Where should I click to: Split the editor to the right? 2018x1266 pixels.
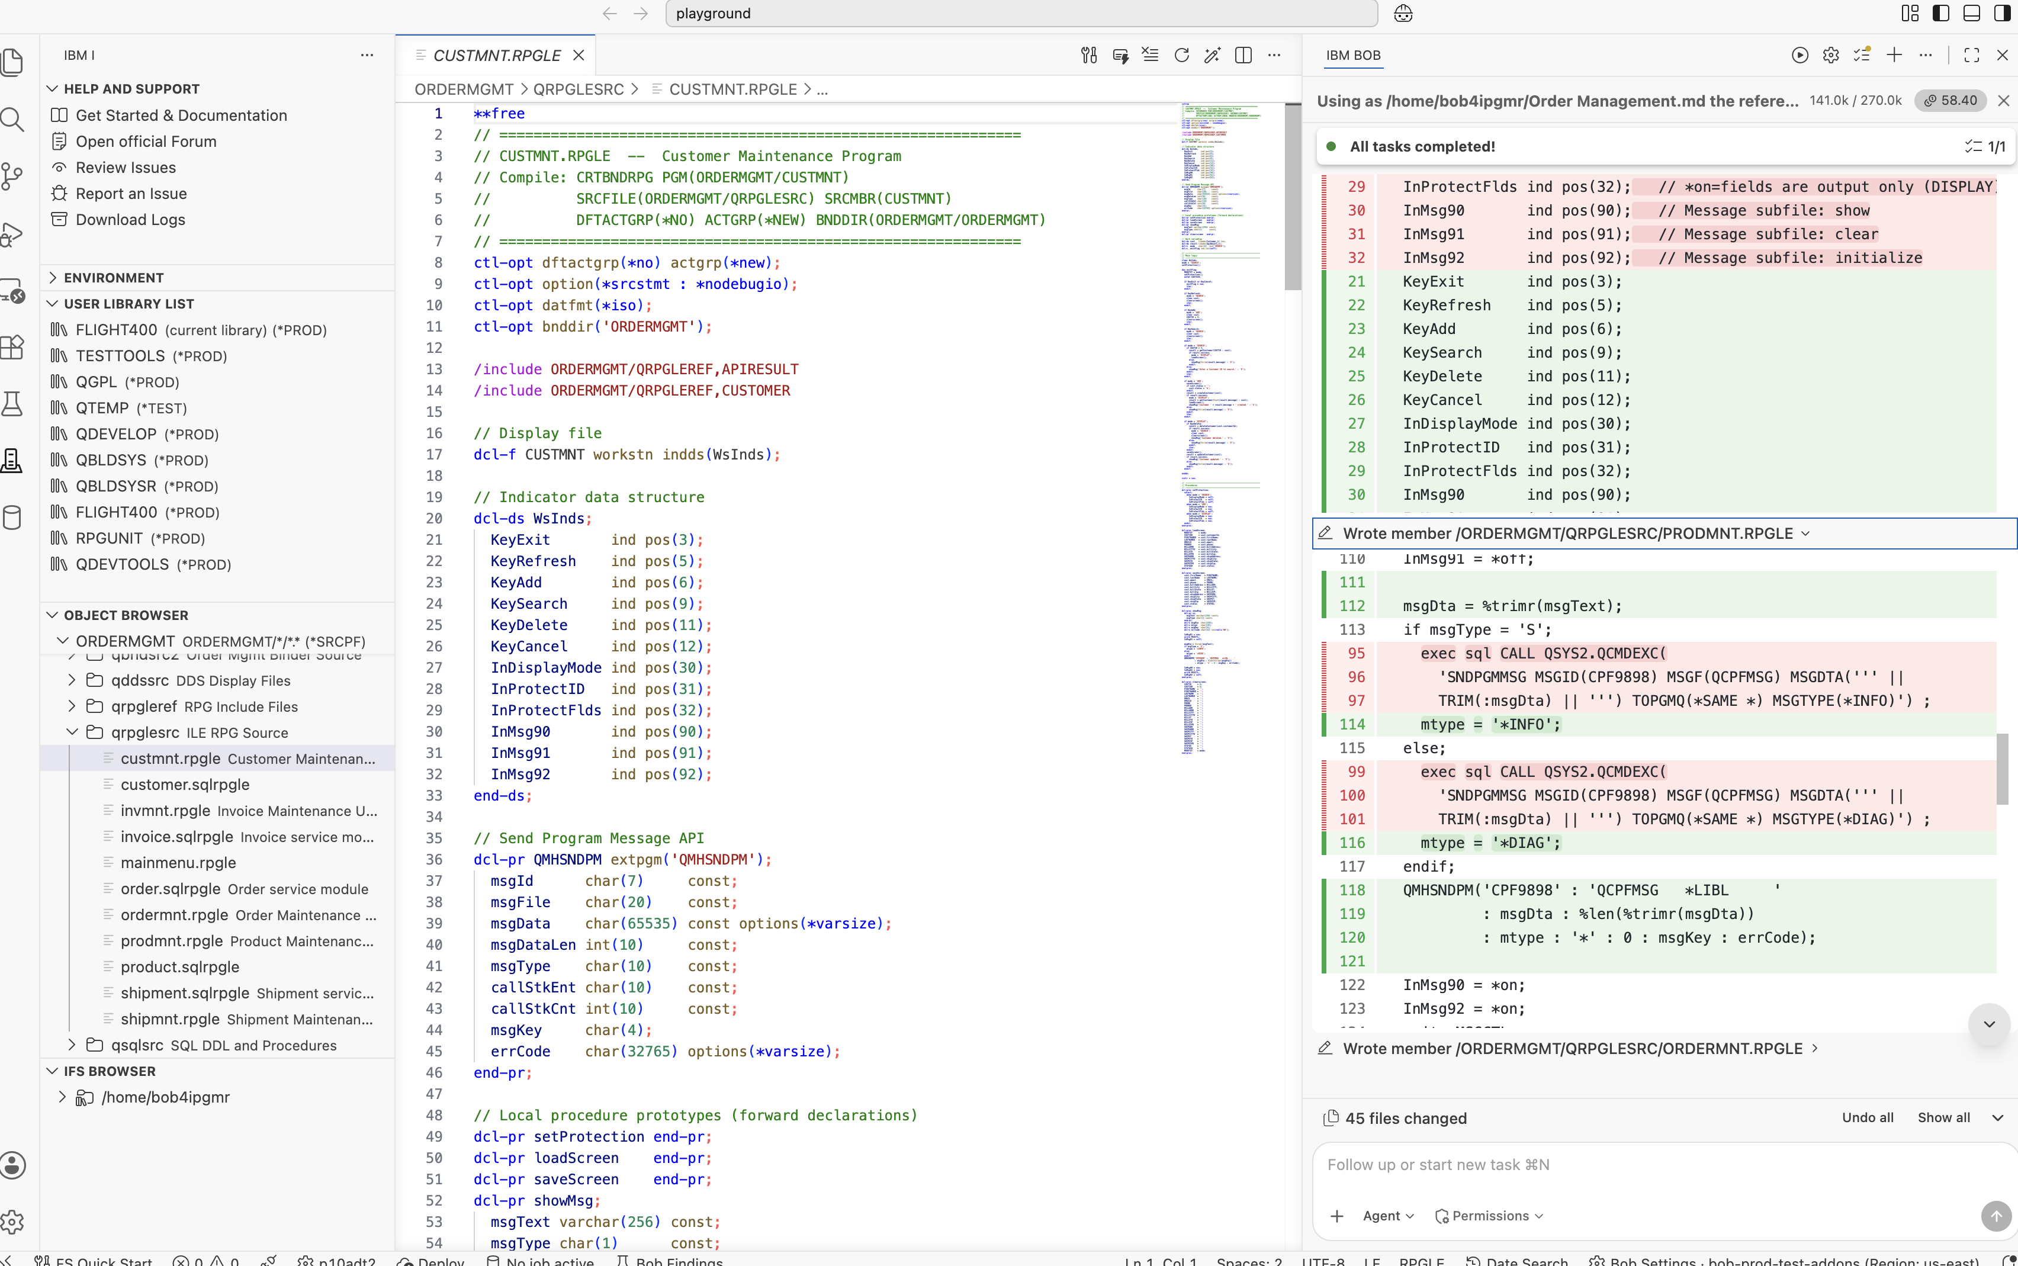pos(1243,55)
